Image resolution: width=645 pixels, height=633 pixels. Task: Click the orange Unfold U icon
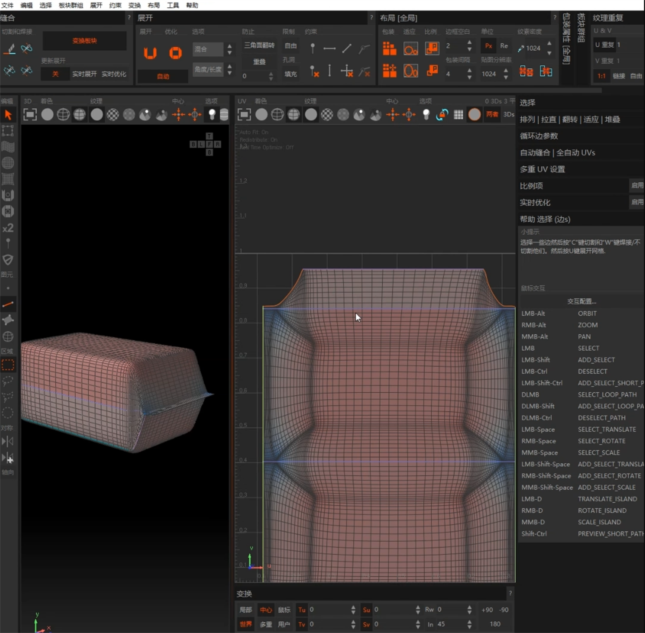point(150,53)
